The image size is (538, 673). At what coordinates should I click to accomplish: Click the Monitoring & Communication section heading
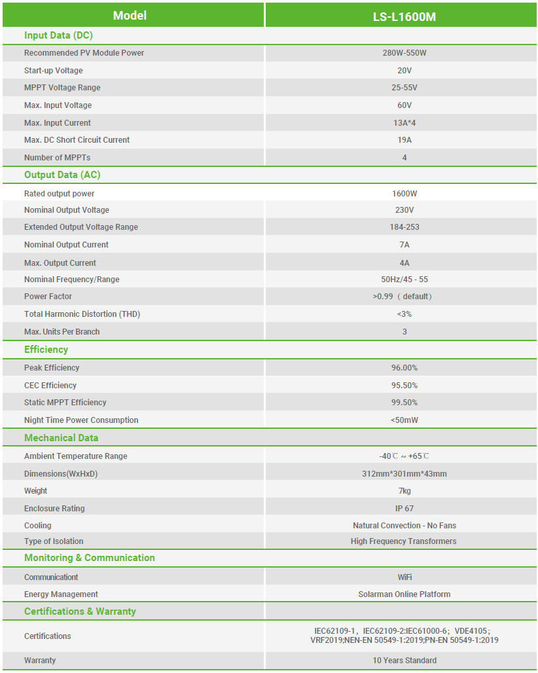tap(90, 558)
